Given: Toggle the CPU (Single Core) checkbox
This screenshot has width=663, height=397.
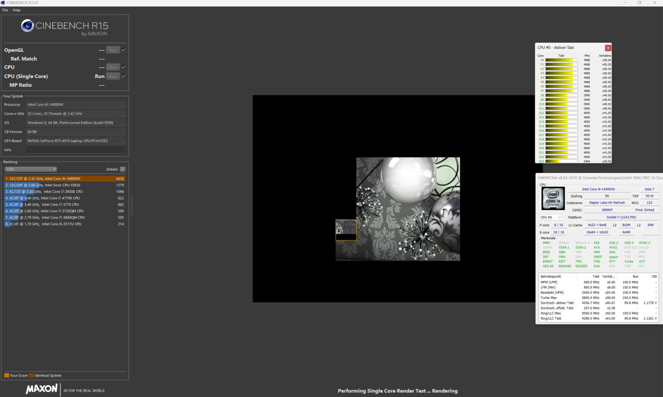Looking at the screenshot, I should coord(124,76).
